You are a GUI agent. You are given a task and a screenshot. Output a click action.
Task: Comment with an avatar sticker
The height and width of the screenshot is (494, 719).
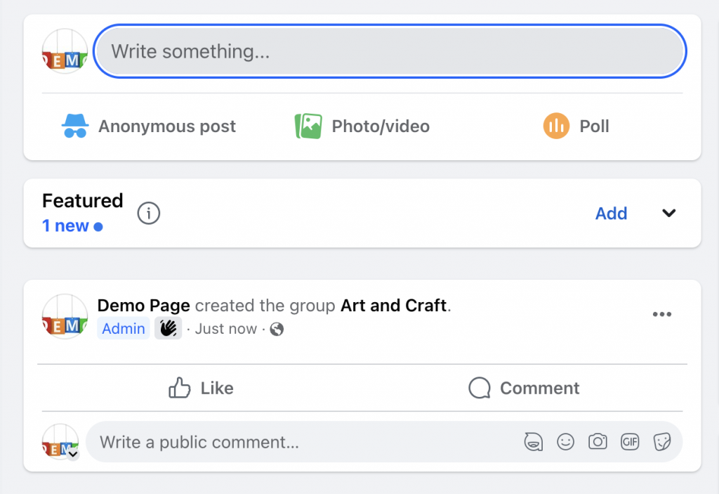point(533,441)
